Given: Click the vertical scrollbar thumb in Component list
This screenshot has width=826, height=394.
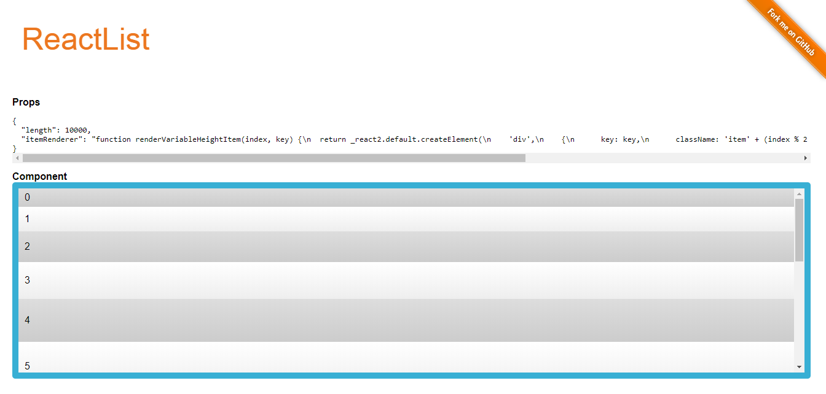Looking at the screenshot, I should (x=799, y=230).
